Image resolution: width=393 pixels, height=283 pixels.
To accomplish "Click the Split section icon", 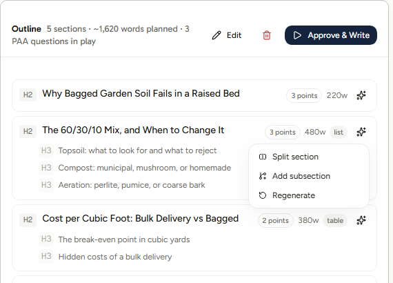I will (263, 157).
